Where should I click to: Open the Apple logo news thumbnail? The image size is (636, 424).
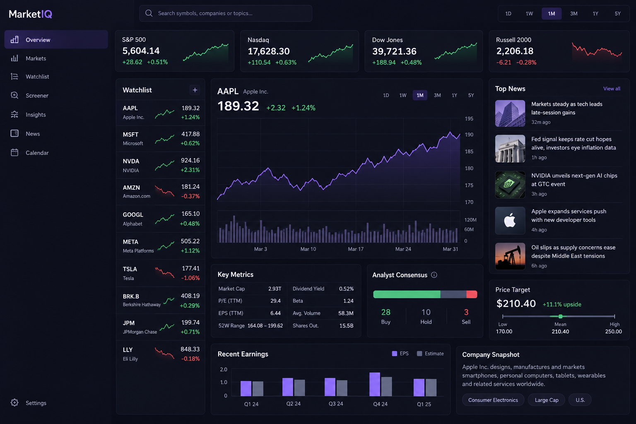pyautogui.click(x=510, y=221)
